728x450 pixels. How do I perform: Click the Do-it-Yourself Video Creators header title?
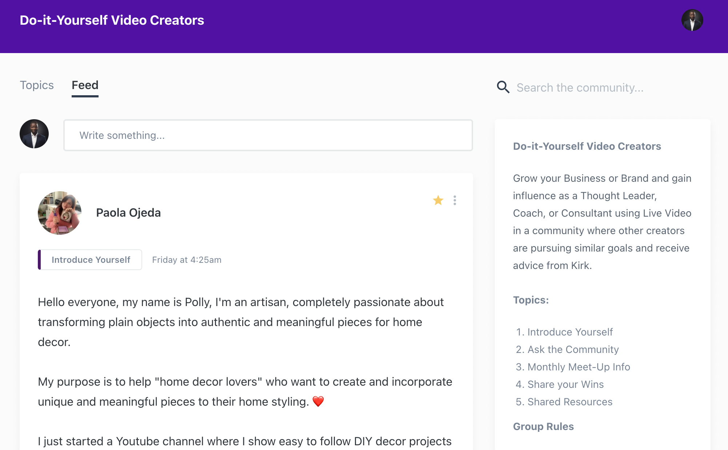coord(112,20)
